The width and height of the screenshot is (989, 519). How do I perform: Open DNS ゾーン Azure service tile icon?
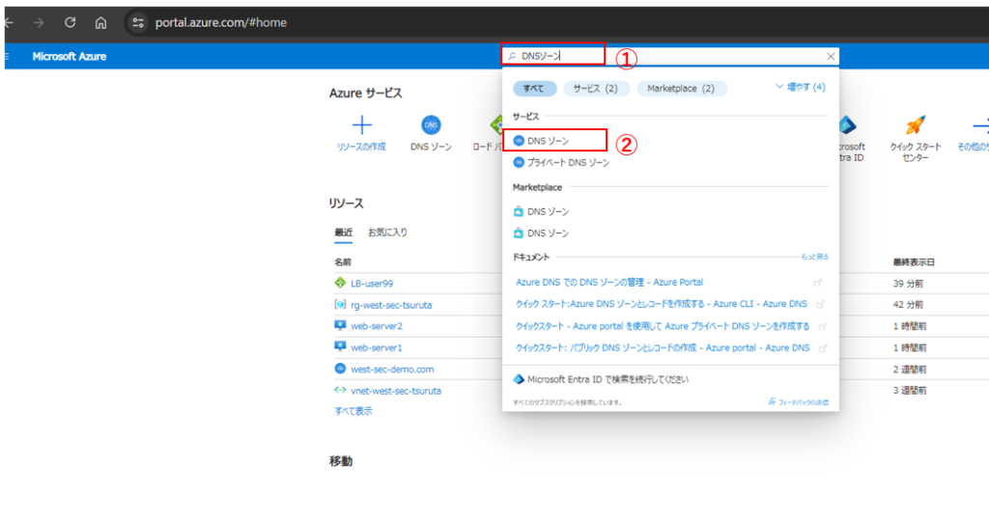(431, 124)
